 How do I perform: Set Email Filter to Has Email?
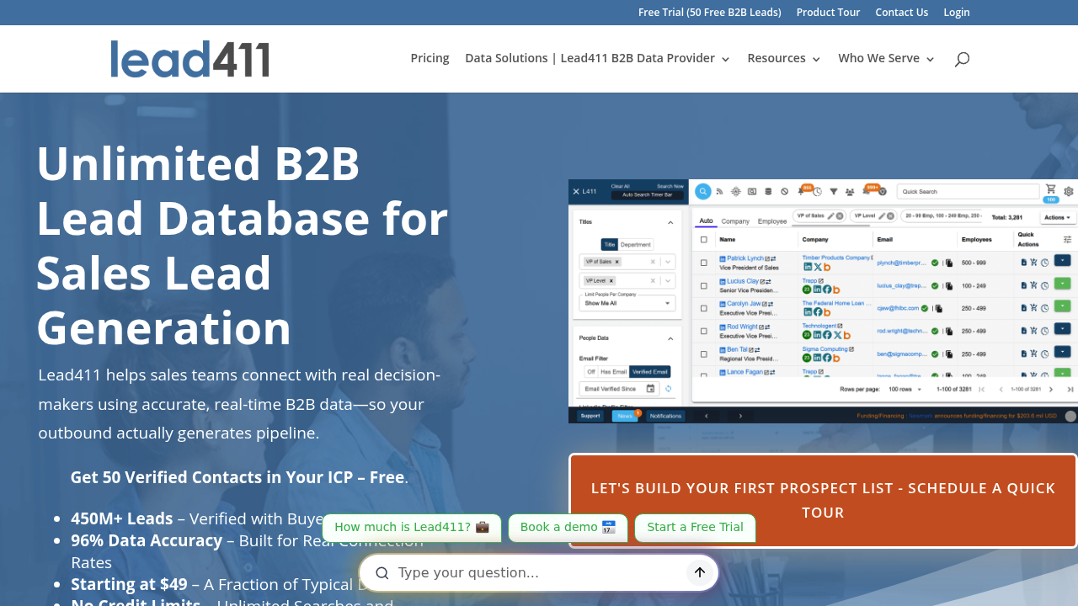[x=614, y=371]
